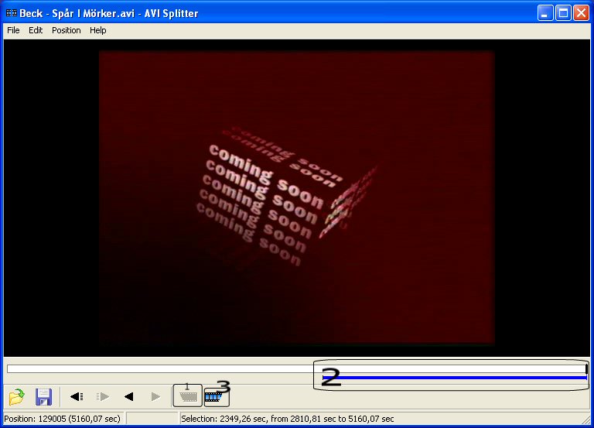Click the video preview showing 'coming soon'
Screen dimensions: 594x428
coord(296,197)
